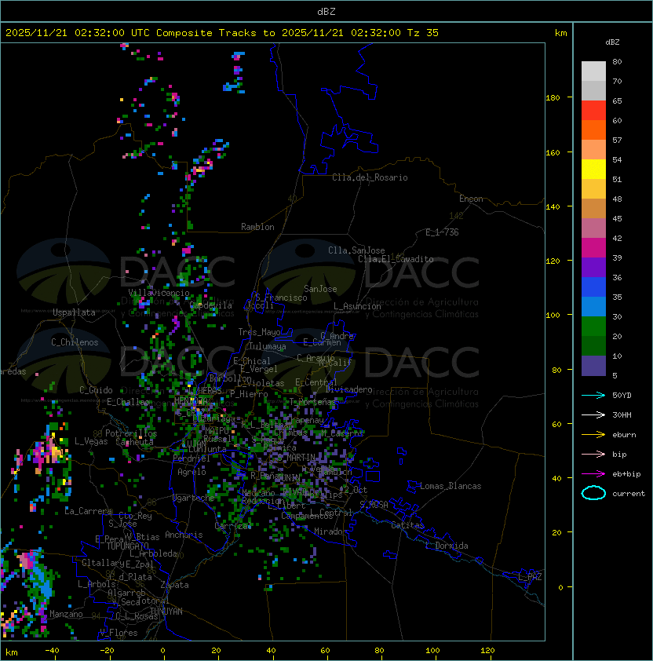The image size is (653, 661).
Task: Click the '120' tick on the horizontal km axis
Action: (x=487, y=651)
